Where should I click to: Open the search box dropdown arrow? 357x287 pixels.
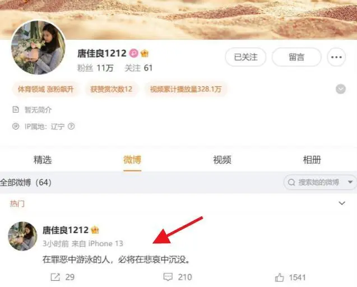pyautogui.click(x=350, y=182)
